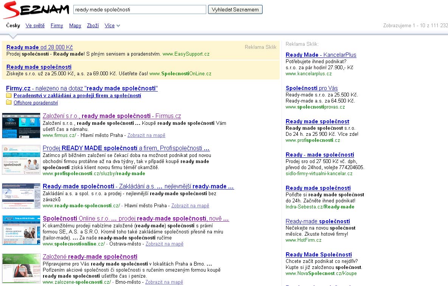The height and width of the screenshot is (286, 448).
Task: Open www.SpolecnostiOnLine.cz ad address
Action: click(x=180, y=74)
